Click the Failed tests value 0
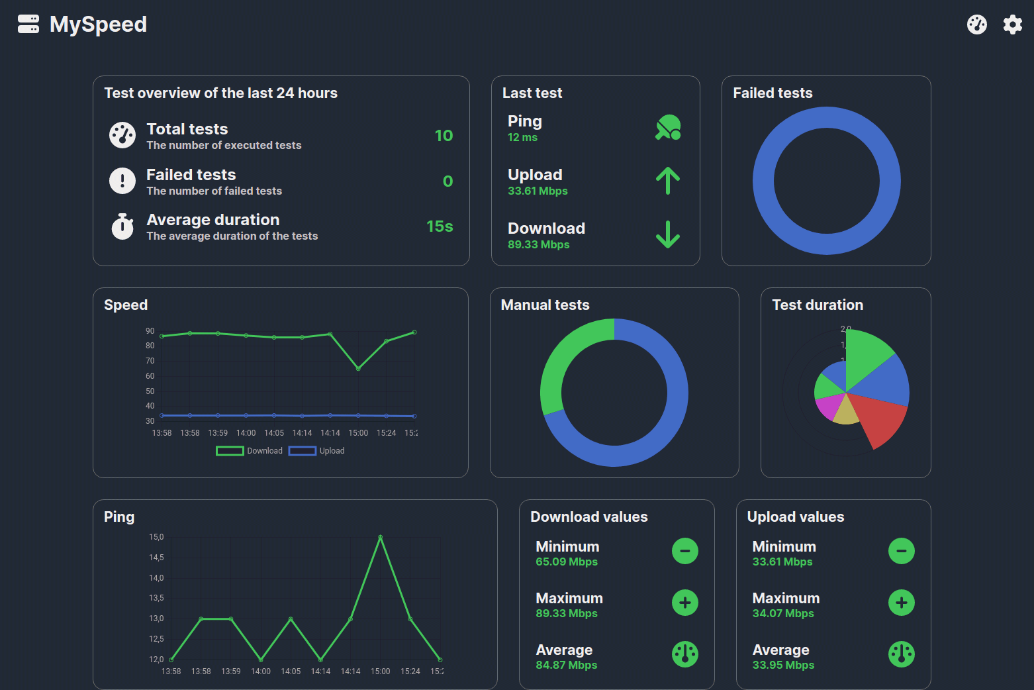Viewport: 1034px width, 690px height. (x=448, y=181)
